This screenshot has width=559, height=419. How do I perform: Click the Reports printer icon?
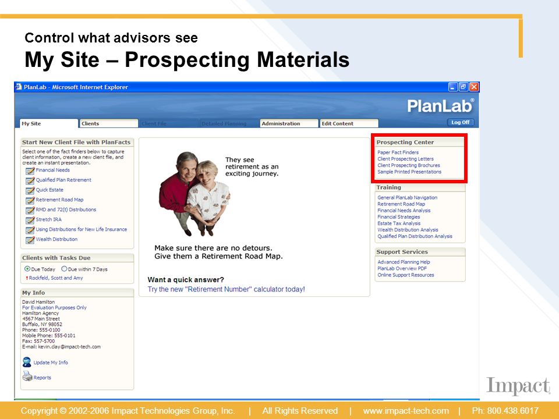pyautogui.click(x=27, y=376)
